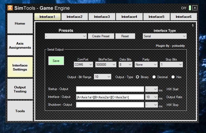Screen dimensions: 206x133
Task: Click the Interface - Output text field
Action: click(110, 97)
